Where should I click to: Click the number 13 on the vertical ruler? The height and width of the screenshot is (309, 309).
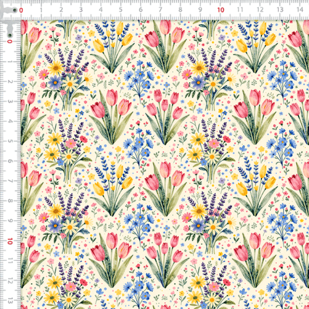pyautogui.click(x=10, y=300)
